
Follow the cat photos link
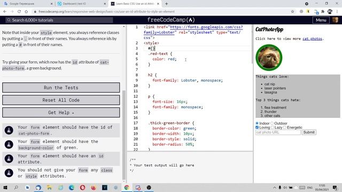pos(312,39)
